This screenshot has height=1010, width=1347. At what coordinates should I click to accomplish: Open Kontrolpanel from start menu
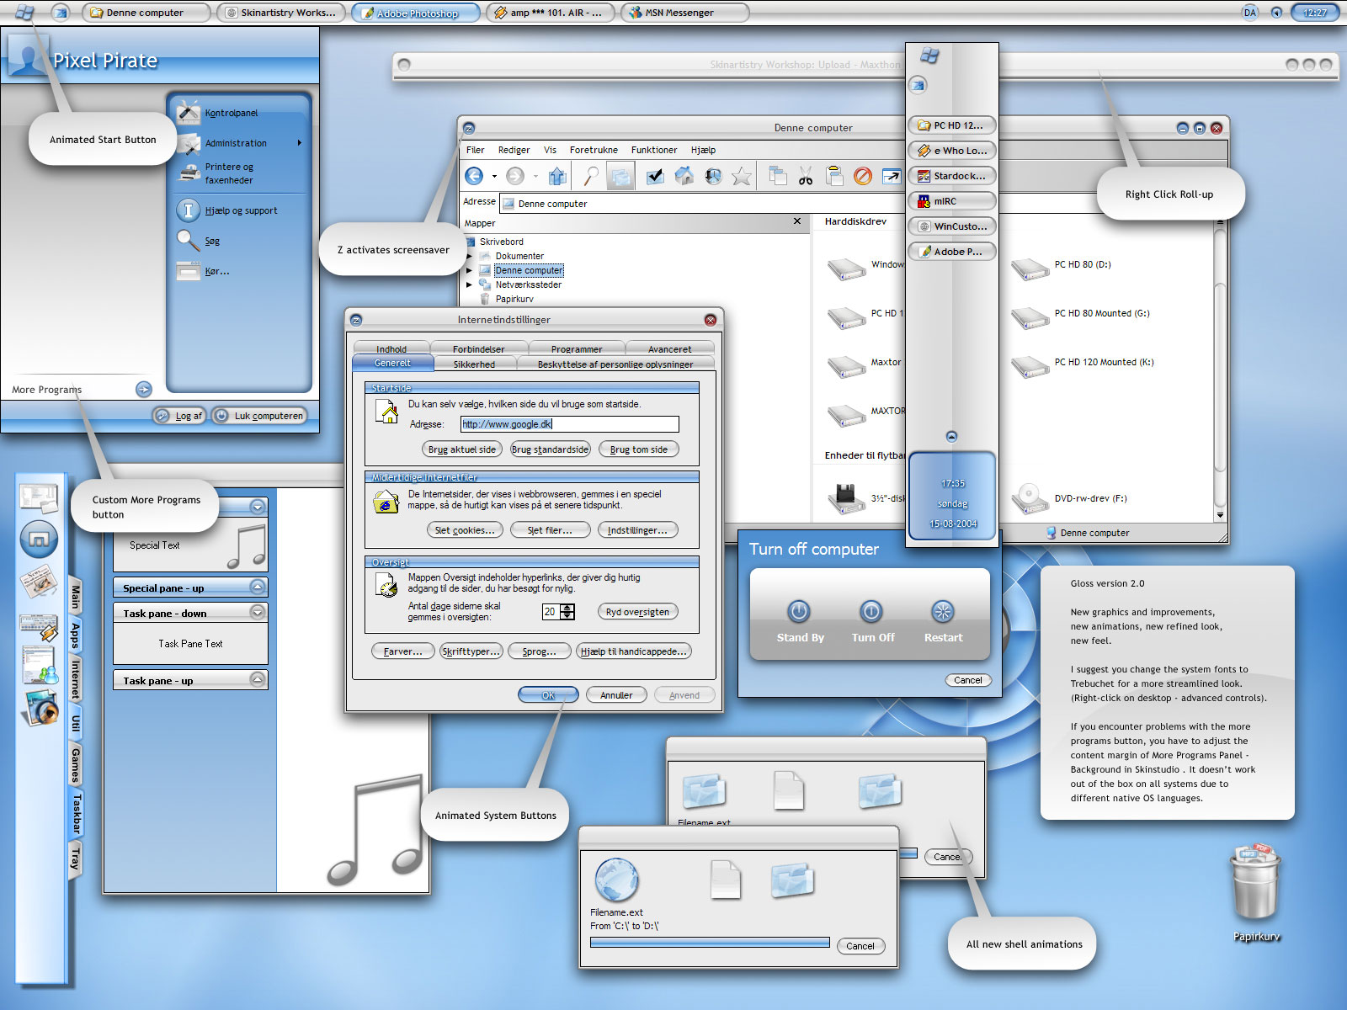pos(232,113)
